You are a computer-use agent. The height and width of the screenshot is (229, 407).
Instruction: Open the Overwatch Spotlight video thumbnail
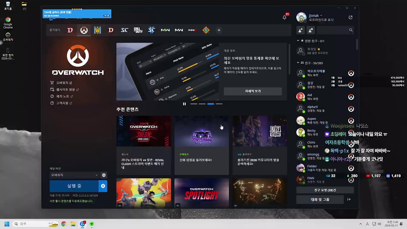(x=202, y=193)
